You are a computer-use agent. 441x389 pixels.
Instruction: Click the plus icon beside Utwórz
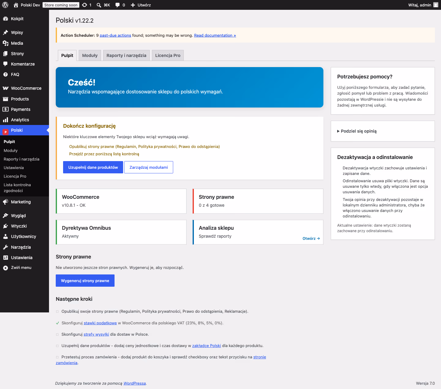click(x=133, y=5)
